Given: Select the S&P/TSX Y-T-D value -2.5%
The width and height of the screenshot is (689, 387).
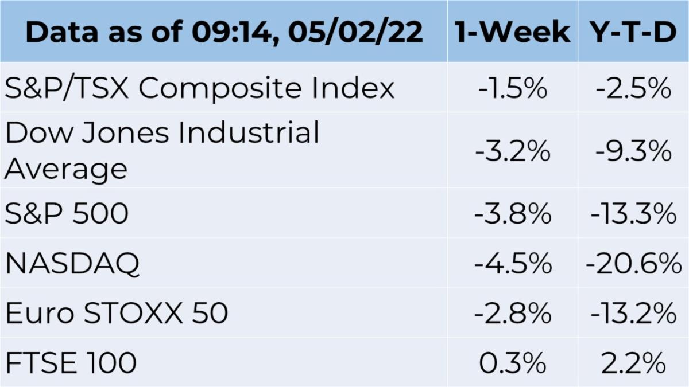Looking at the screenshot, I should (x=633, y=89).
